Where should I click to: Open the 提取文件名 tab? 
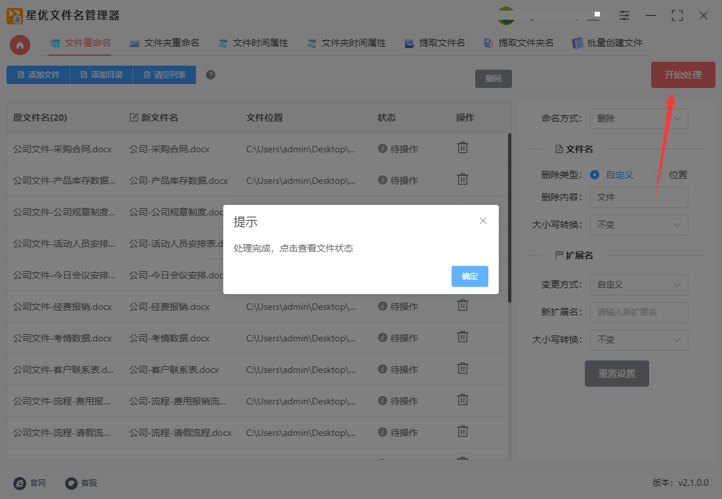(435, 43)
